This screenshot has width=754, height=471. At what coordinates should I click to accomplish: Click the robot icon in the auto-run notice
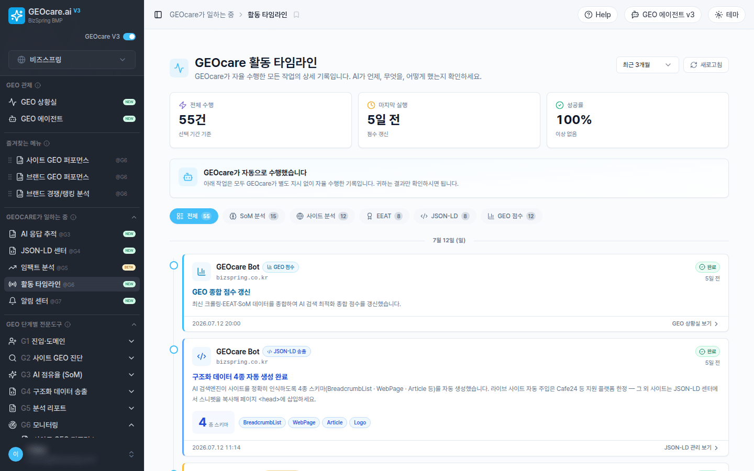click(x=188, y=177)
